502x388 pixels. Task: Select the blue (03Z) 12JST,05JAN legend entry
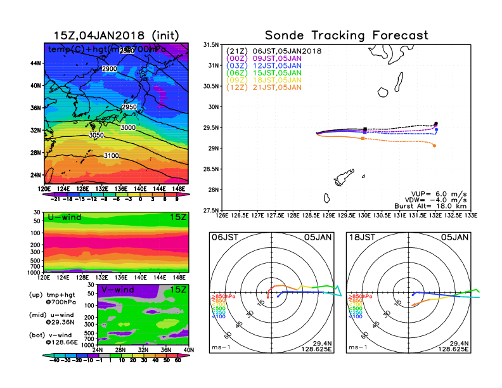264,66
